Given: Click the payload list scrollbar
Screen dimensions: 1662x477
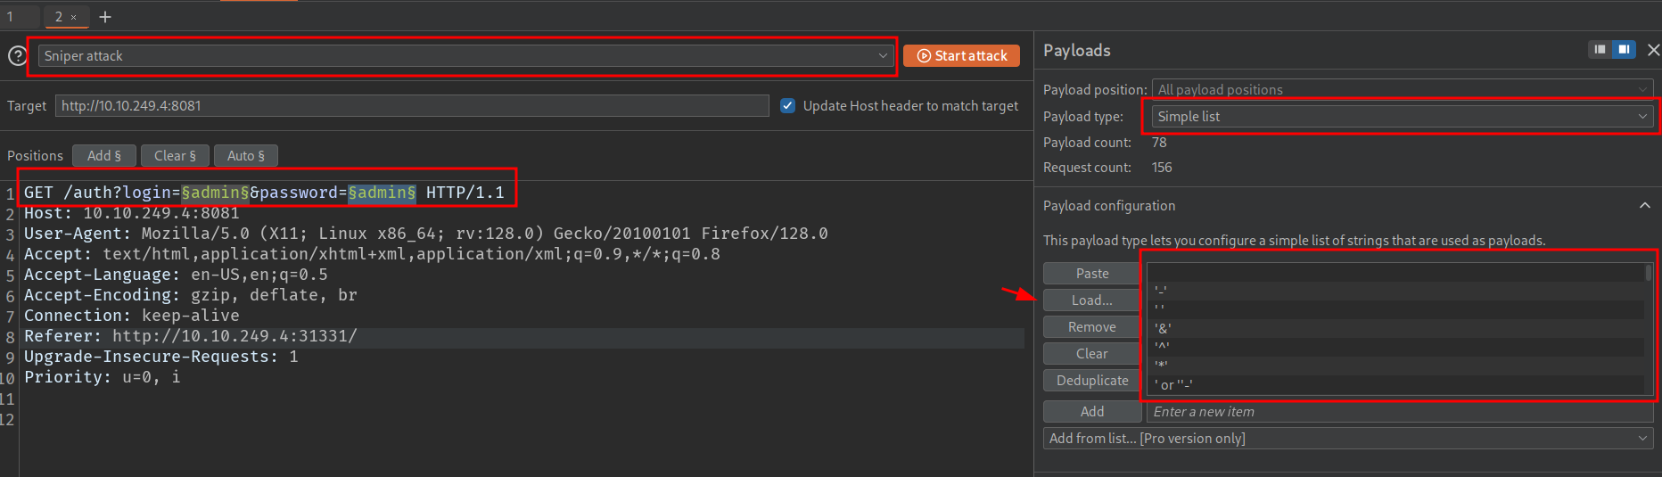Looking at the screenshot, I should point(1648,274).
